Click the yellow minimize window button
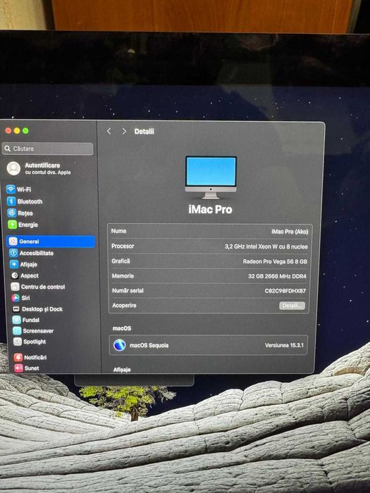370x493 pixels. click(17, 130)
